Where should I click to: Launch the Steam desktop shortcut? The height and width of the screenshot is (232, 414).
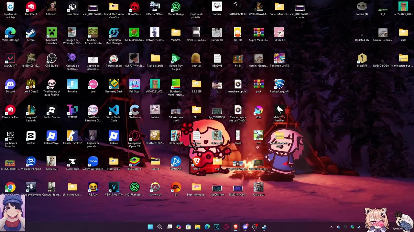31,33
